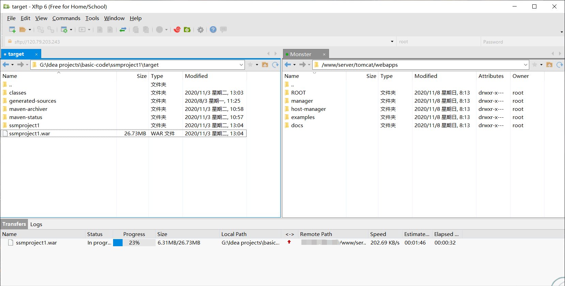Switch to the Transfers tab
The height and width of the screenshot is (286, 565).
14,224
